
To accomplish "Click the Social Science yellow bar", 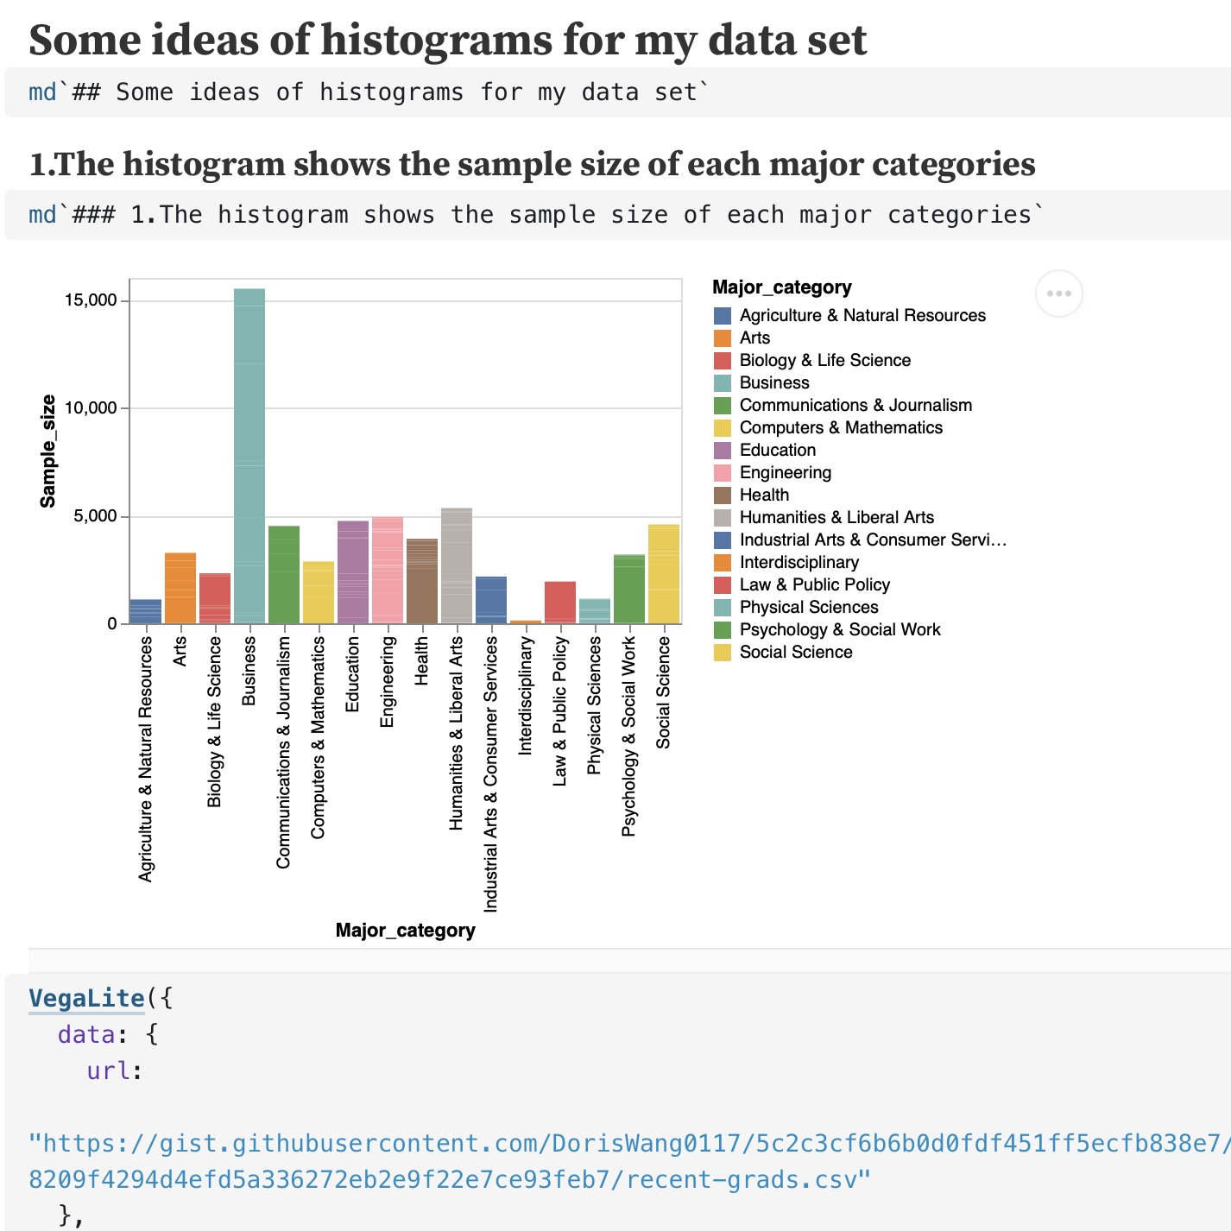I will (x=664, y=574).
